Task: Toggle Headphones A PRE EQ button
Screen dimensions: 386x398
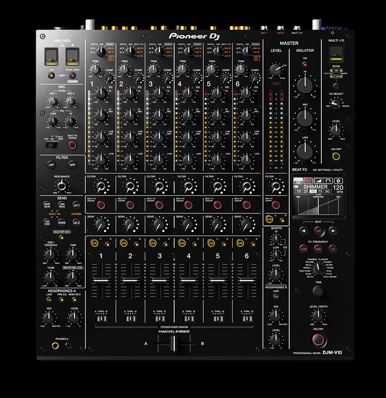Action: [x=62, y=300]
